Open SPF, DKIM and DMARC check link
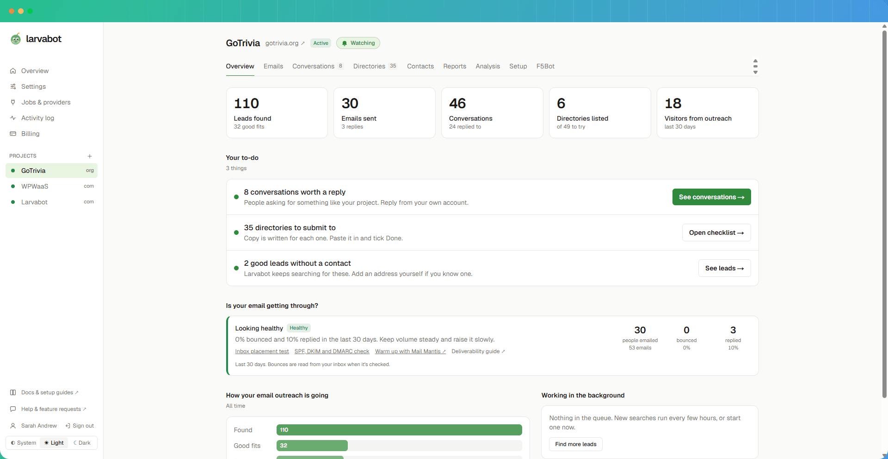The image size is (888, 459). [x=332, y=351]
